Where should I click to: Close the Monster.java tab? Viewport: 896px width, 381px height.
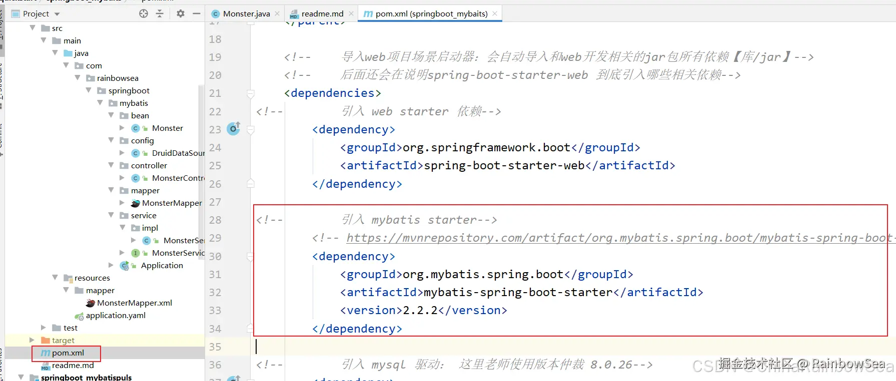click(277, 14)
